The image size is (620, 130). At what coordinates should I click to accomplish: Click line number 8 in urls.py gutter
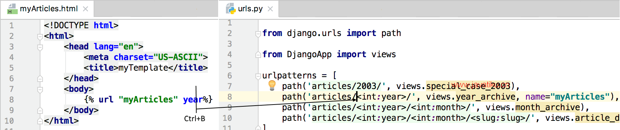click(229, 97)
